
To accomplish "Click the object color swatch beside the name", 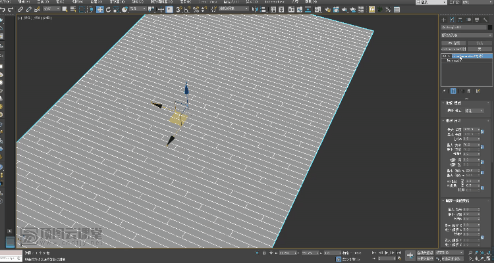I will 488,28.
